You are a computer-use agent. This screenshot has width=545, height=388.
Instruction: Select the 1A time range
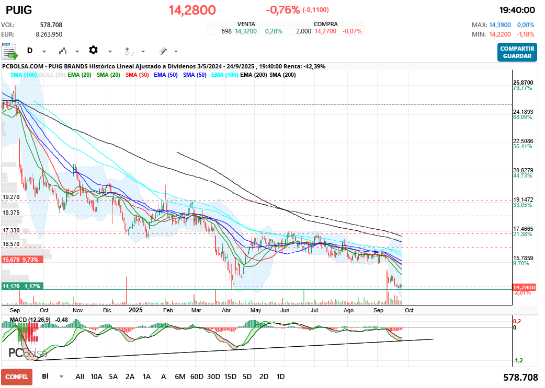tap(146, 377)
